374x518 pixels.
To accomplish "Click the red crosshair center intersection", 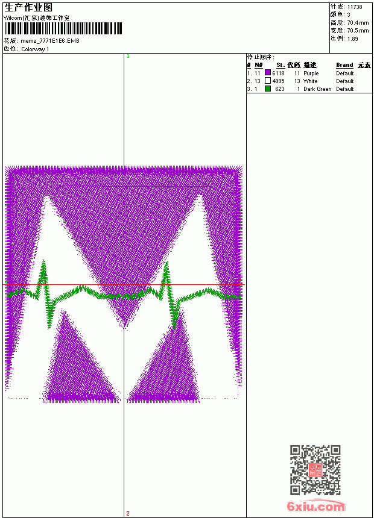I will tap(124, 284).
